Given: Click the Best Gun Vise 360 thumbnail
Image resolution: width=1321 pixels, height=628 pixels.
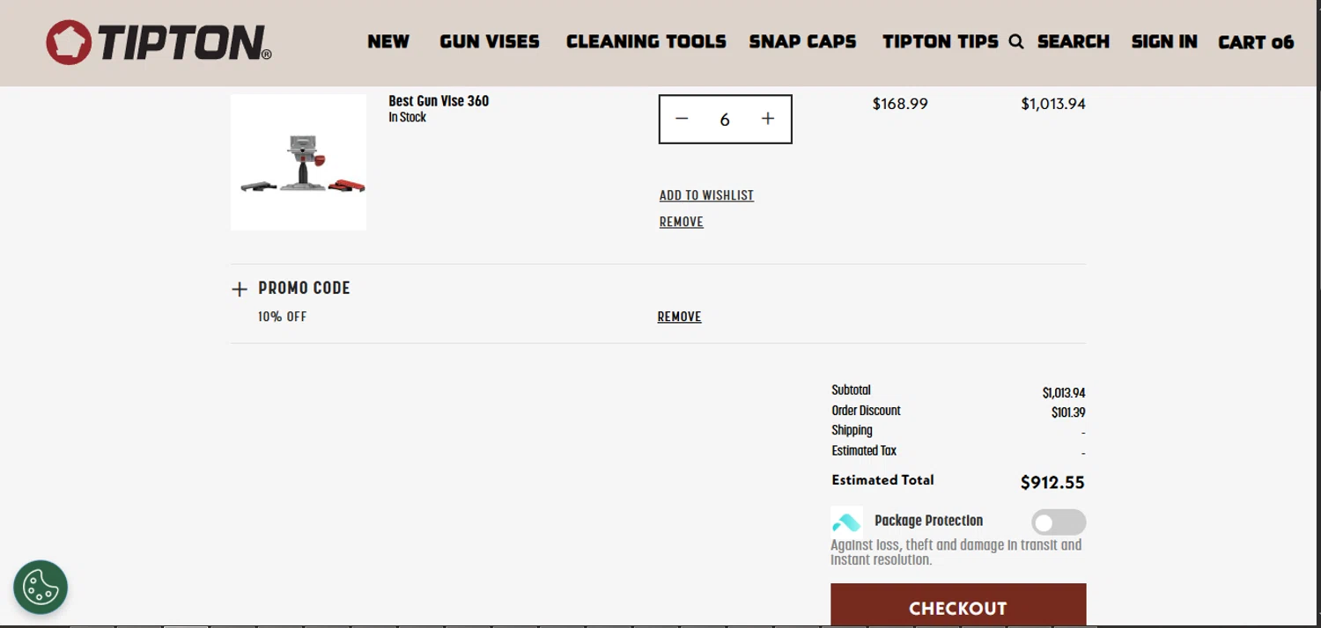Looking at the screenshot, I should [x=299, y=163].
